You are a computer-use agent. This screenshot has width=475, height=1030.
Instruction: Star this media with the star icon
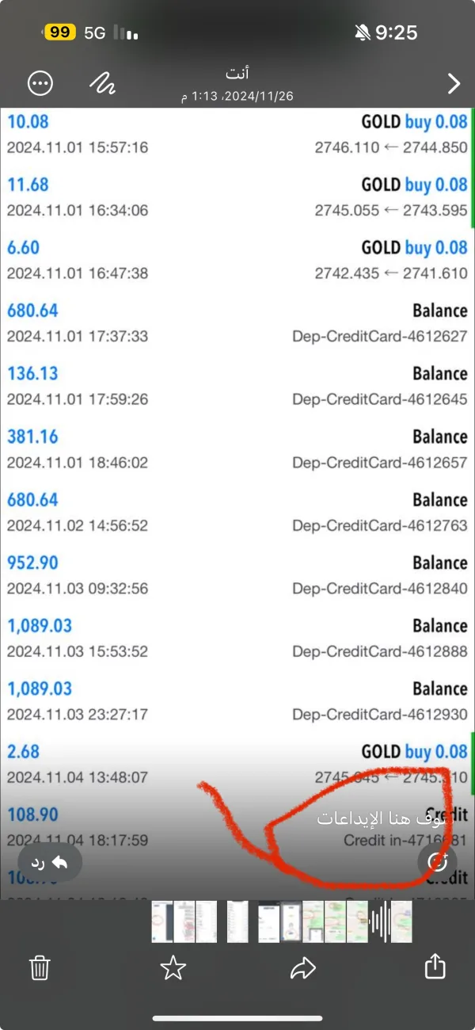[x=173, y=967]
